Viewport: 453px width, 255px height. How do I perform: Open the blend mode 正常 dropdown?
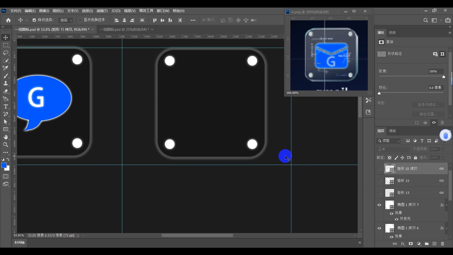(x=393, y=149)
